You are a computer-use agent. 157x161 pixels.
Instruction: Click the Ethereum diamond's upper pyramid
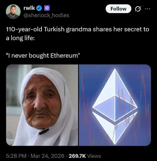click(115, 95)
